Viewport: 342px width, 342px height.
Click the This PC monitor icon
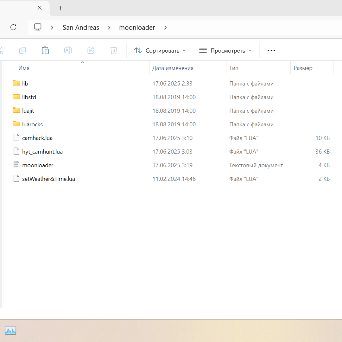click(38, 27)
